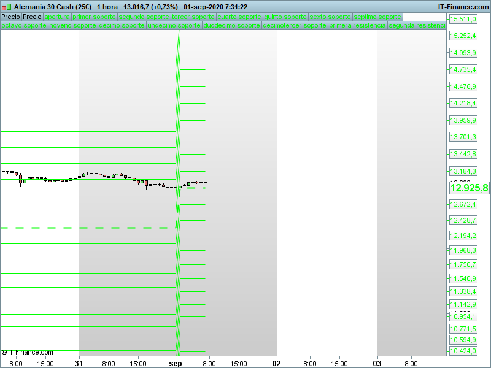The height and width of the screenshot is (368, 491).
Task: Click the 11.750,7 price level label
Action: (463, 264)
